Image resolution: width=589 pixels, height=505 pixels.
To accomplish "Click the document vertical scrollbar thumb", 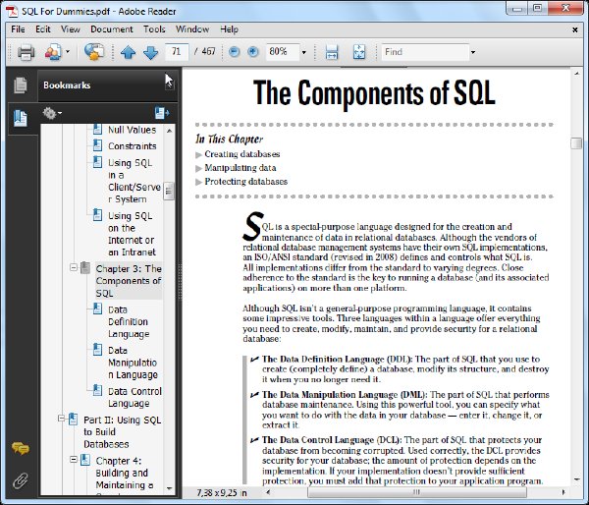I will [x=576, y=143].
